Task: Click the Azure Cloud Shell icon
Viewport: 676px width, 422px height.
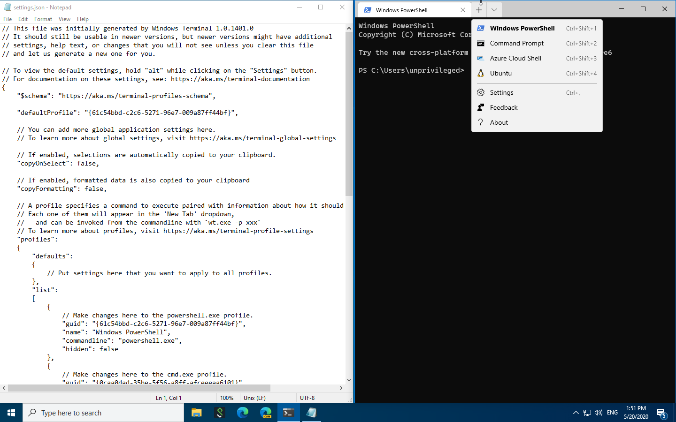Action: coord(481,58)
